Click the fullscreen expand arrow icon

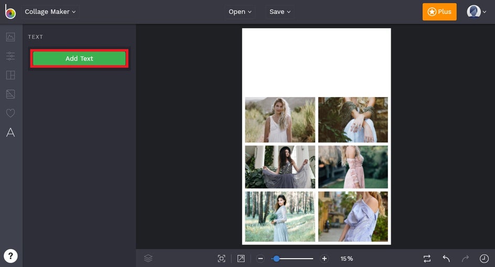coord(241,259)
